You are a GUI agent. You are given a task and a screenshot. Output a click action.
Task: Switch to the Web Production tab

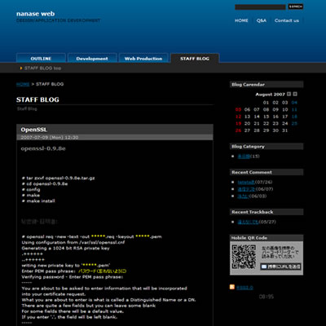[x=143, y=59]
